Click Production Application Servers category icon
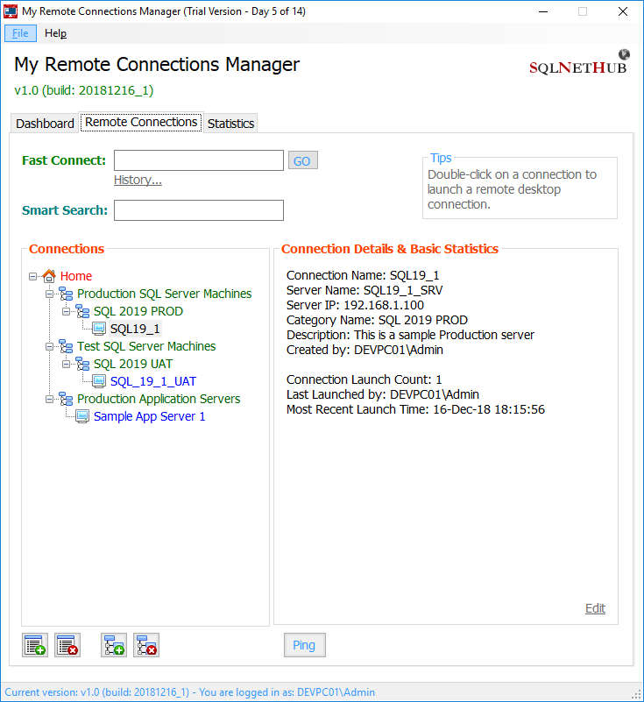 (x=66, y=399)
